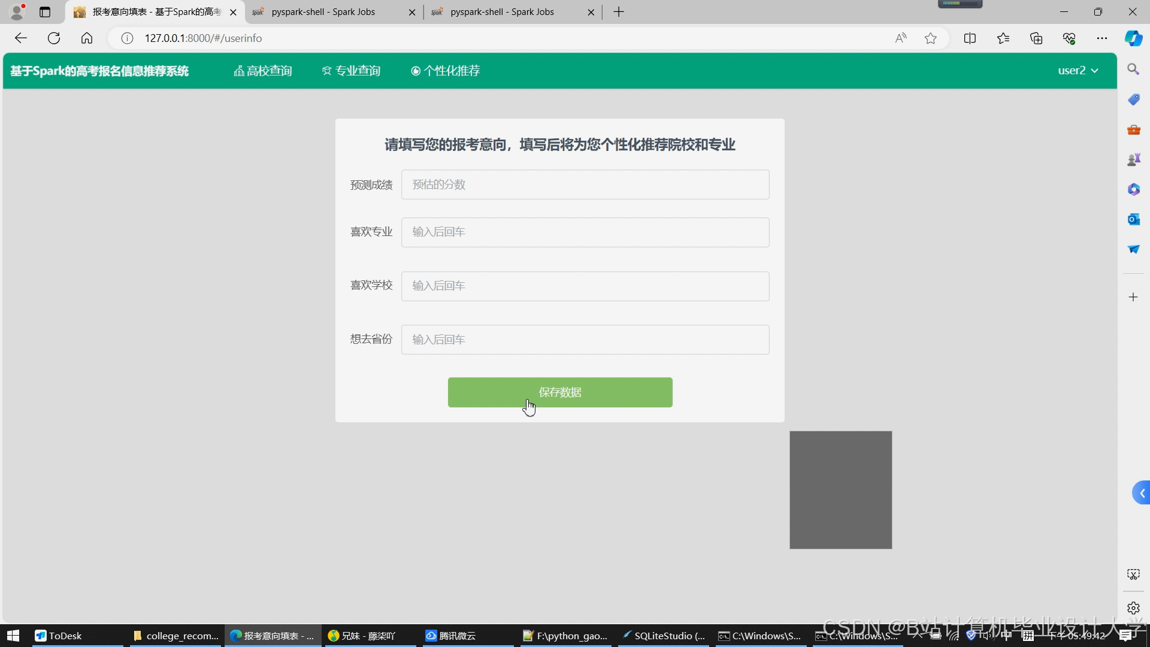Expand the user2 account dropdown
Viewport: 1150px width, 647px height.
[x=1078, y=71]
